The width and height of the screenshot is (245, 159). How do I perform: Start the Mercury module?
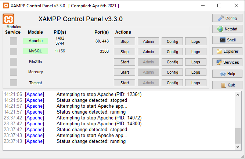tap(125, 72)
